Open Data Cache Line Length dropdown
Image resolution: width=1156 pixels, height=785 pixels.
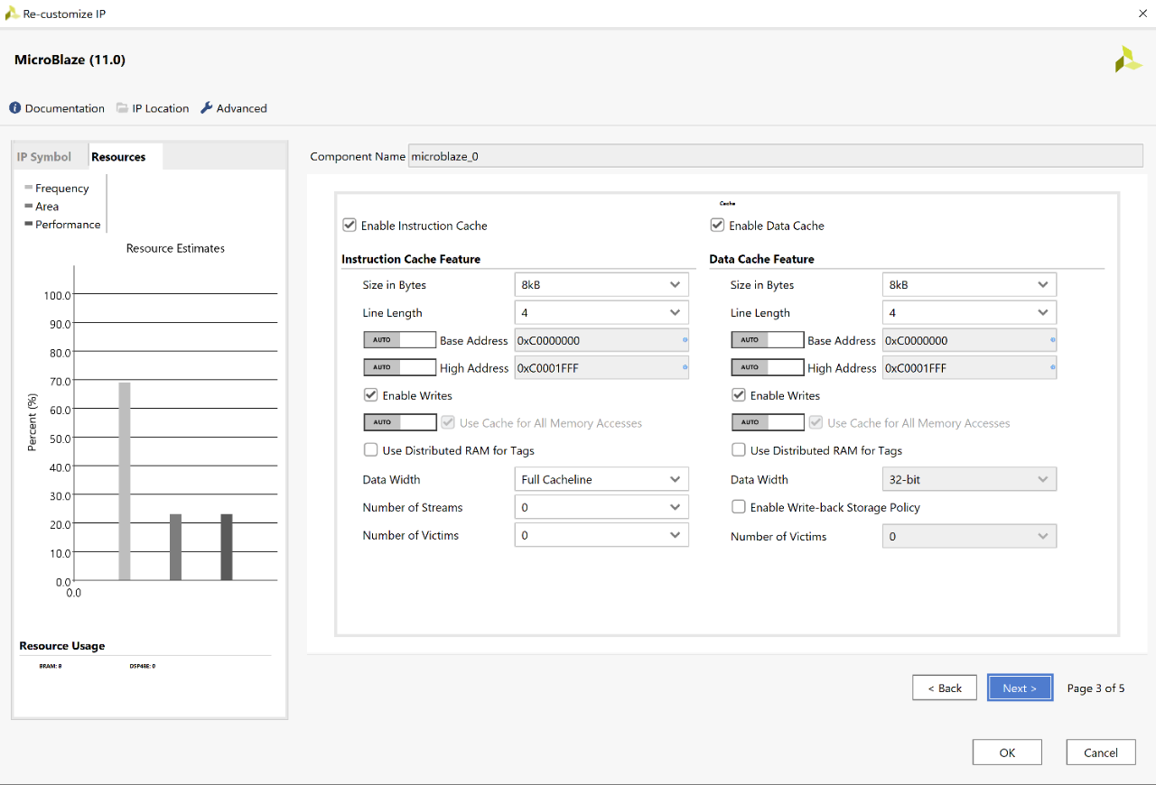click(x=969, y=312)
